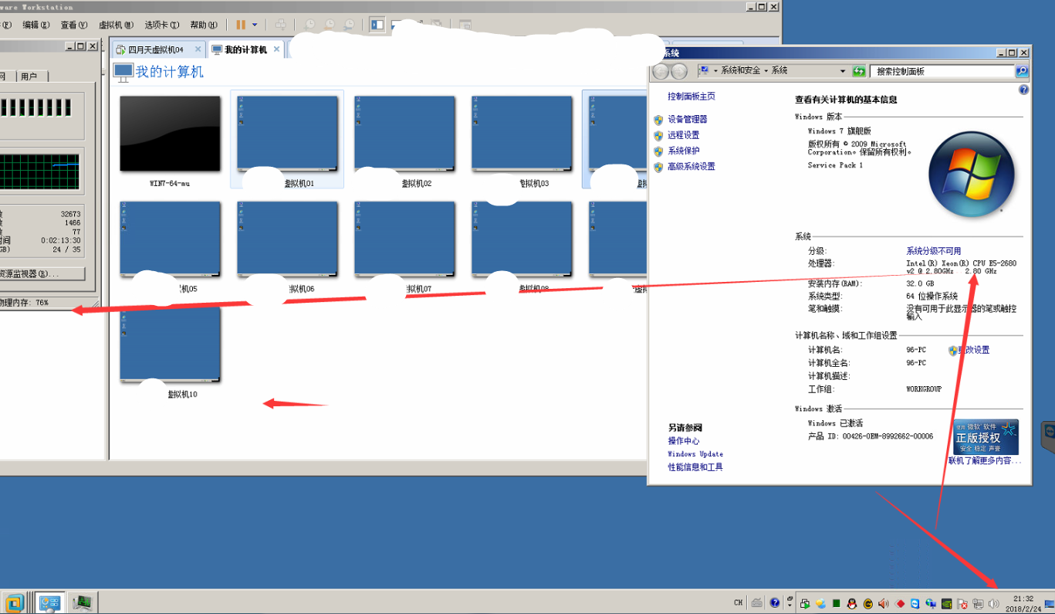Click the CH language indicator in the tray
The image size is (1055, 614).
pyautogui.click(x=739, y=603)
